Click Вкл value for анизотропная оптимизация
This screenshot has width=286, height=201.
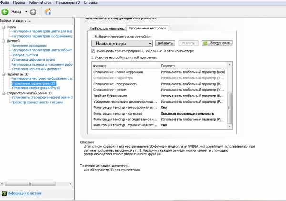(x=164, y=107)
